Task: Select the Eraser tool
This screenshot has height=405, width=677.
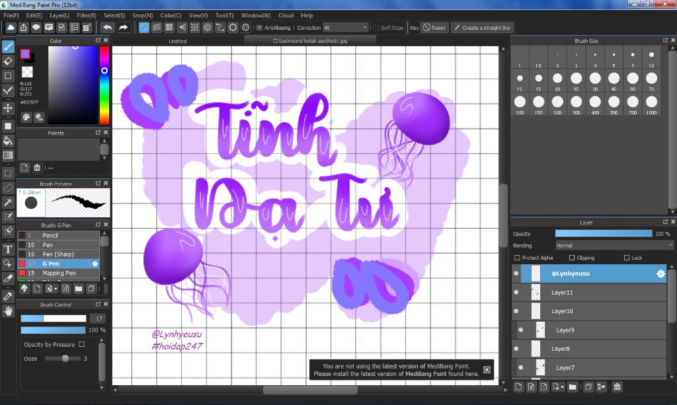Action: coord(8,61)
